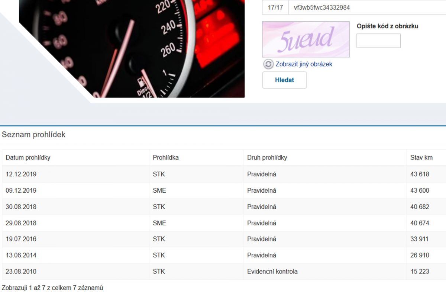Select the row dated 09.12.2019

[x=21, y=190]
